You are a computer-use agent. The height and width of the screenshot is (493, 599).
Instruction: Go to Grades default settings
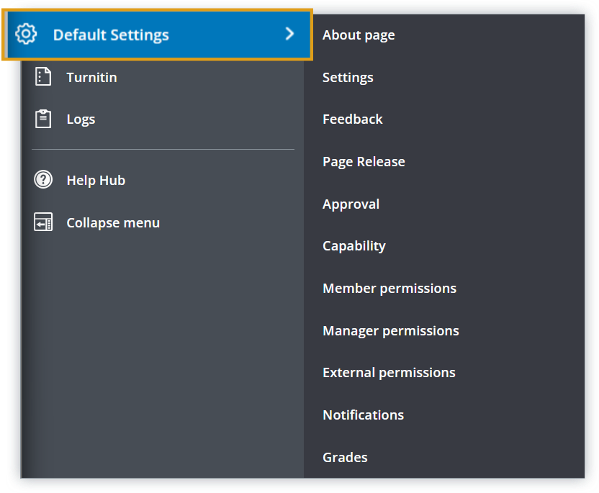345,458
